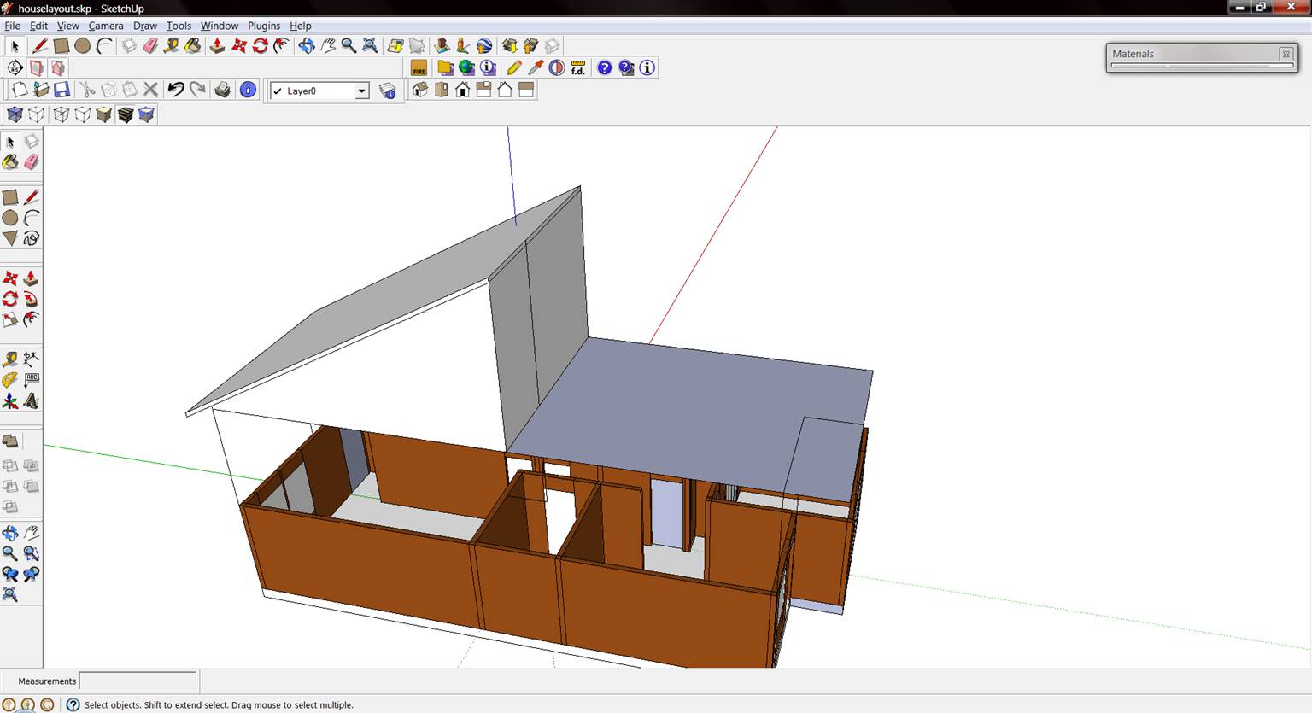Toggle display of section cuts
The width and height of the screenshot is (1312, 713).
(x=58, y=67)
